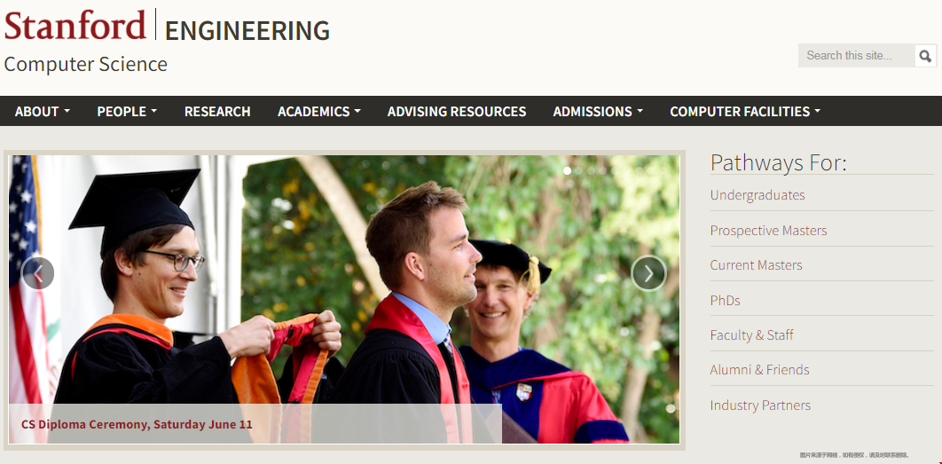This screenshot has height=464, width=942.
Task: Open the Current Masters link
Action: [757, 265]
